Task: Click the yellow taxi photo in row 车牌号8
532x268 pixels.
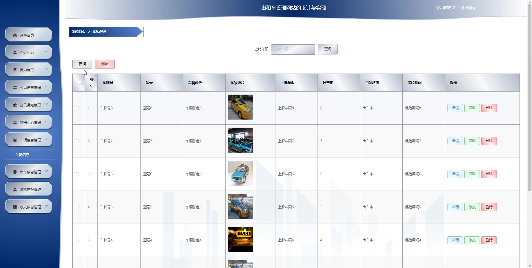Action: pyautogui.click(x=241, y=107)
